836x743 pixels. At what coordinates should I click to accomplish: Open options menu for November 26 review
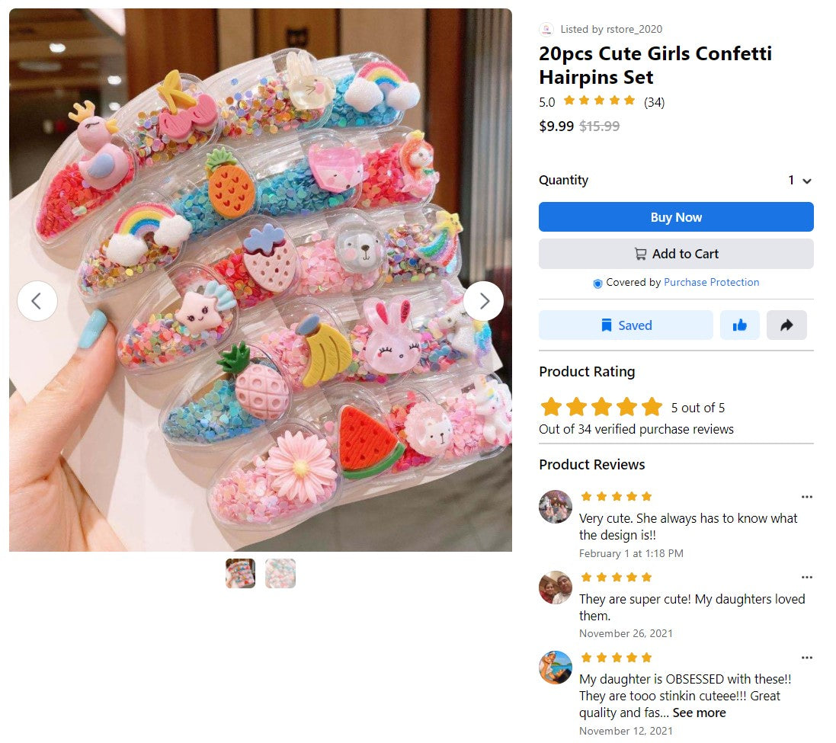(807, 578)
